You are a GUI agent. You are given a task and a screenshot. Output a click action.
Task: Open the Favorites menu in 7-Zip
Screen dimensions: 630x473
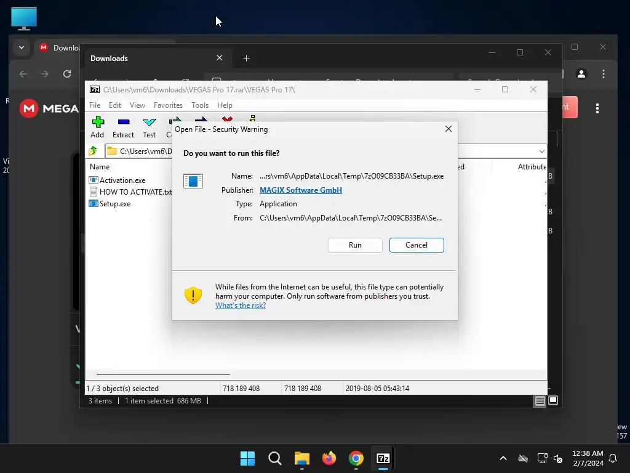(x=168, y=105)
